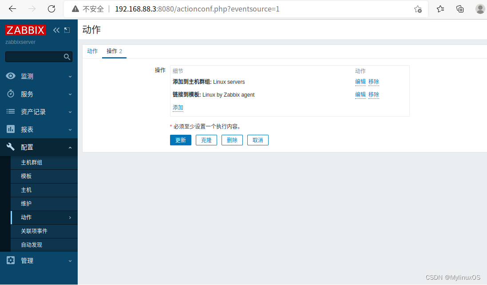Open 主机 in the sidebar

coord(44,190)
